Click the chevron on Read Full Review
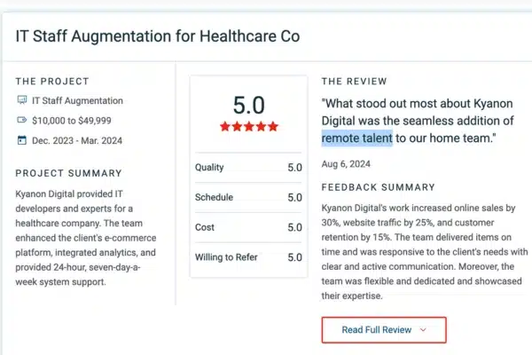The image size is (532, 355). [423, 330]
